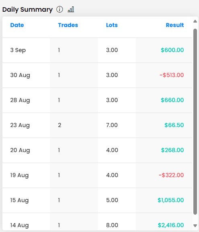Click the 7.00 lots value

click(x=112, y=125)
